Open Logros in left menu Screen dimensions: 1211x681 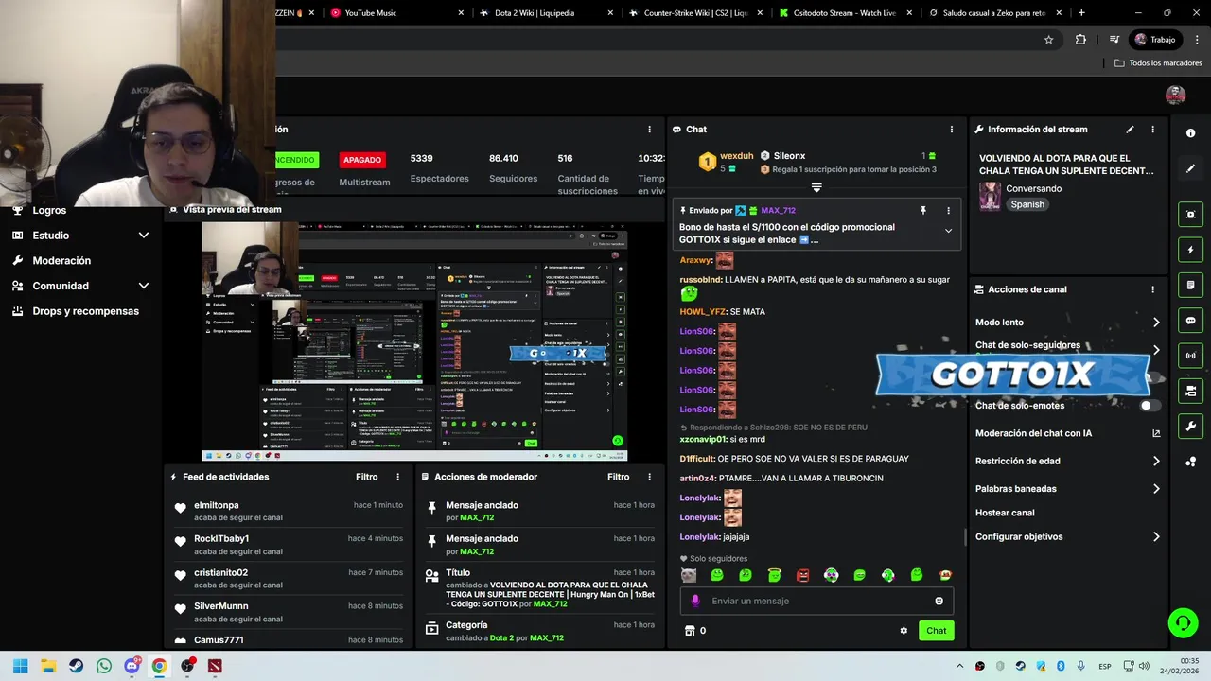(49, 210)
